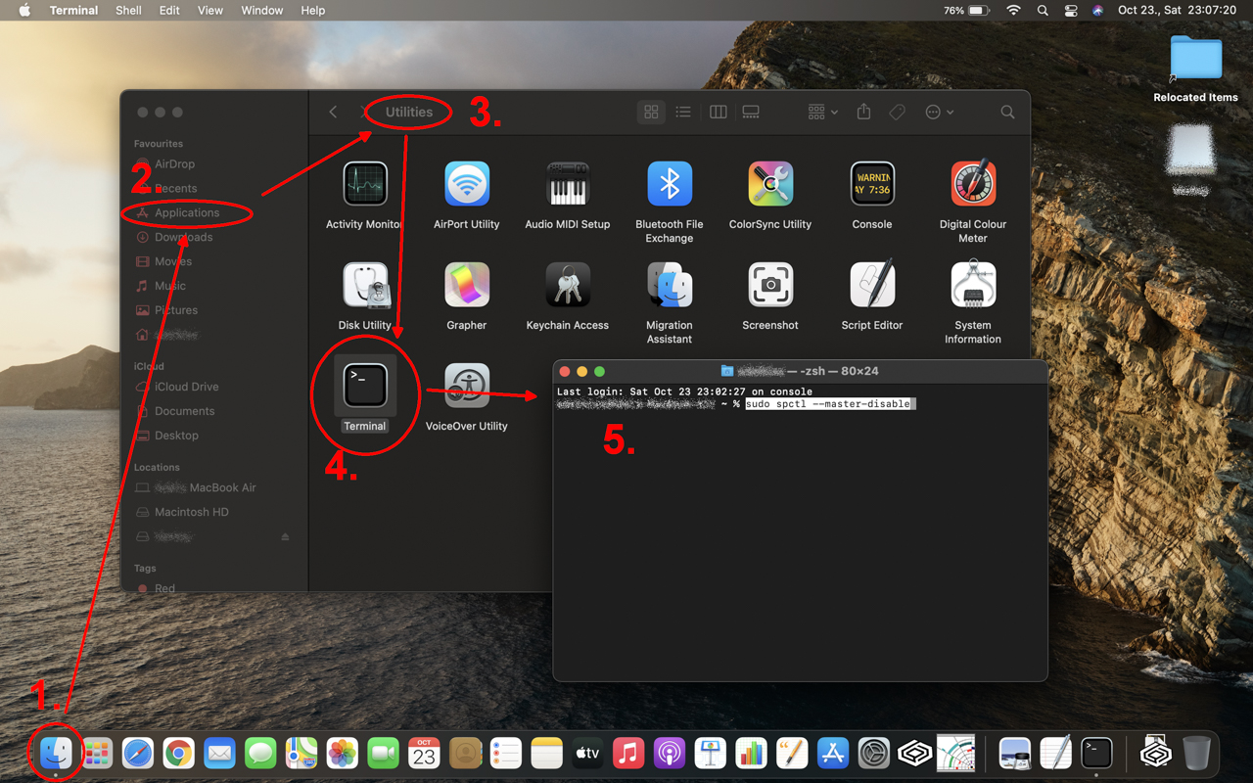Open the Music app in the Dock
The width and height of the screenshot is (1253, 783).
click(627, 753)
